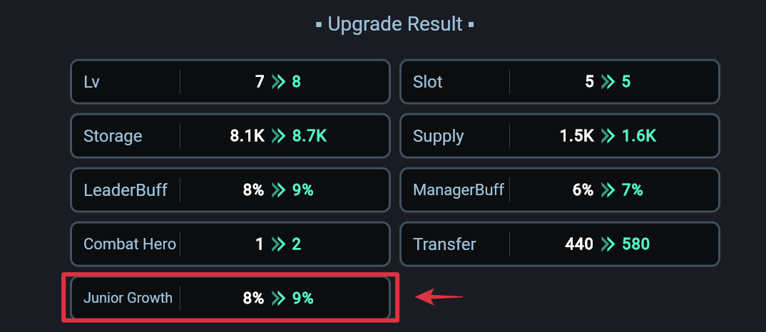Click the new level value 8
The image size is (766, 332).
point(297,81)
